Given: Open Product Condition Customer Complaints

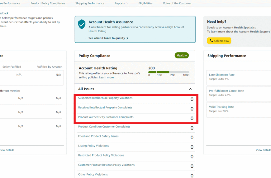Looking at the screenshot, I should pos(104,126).
